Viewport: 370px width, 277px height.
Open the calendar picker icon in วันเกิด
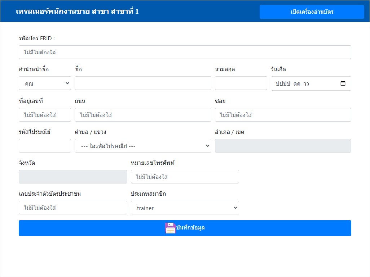point(343,83)
